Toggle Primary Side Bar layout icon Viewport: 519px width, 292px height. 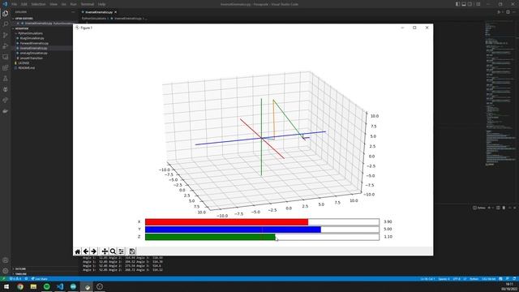coord(457,4)
